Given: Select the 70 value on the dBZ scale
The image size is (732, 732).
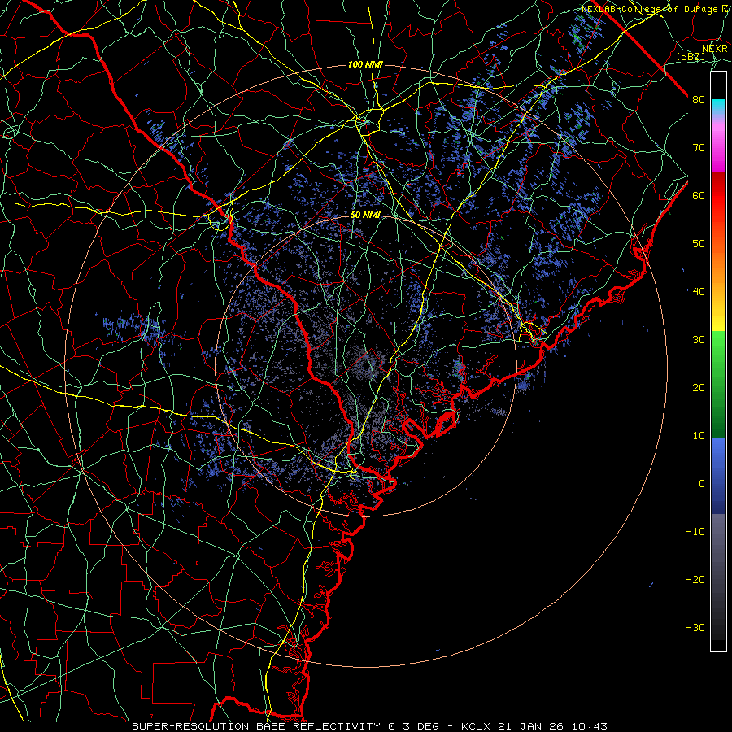Looking at the screenshot, I should pyautogui.click(x=699, y=147).
